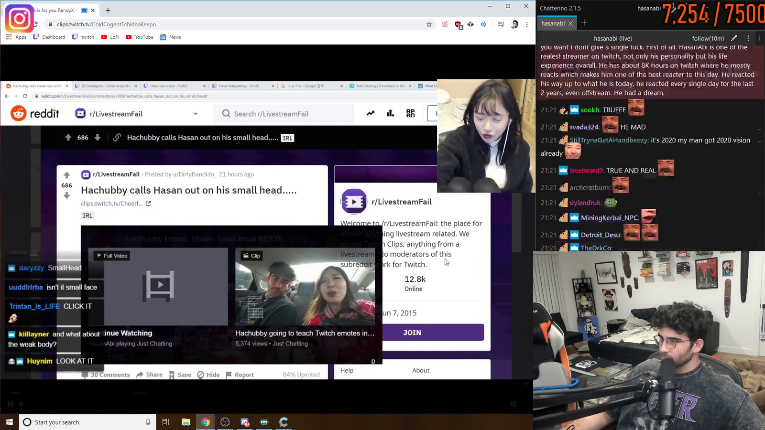This screenshot has height=430, width=765.
Task: Add a new Chatterino tab
Action: (x=584, y=23)
